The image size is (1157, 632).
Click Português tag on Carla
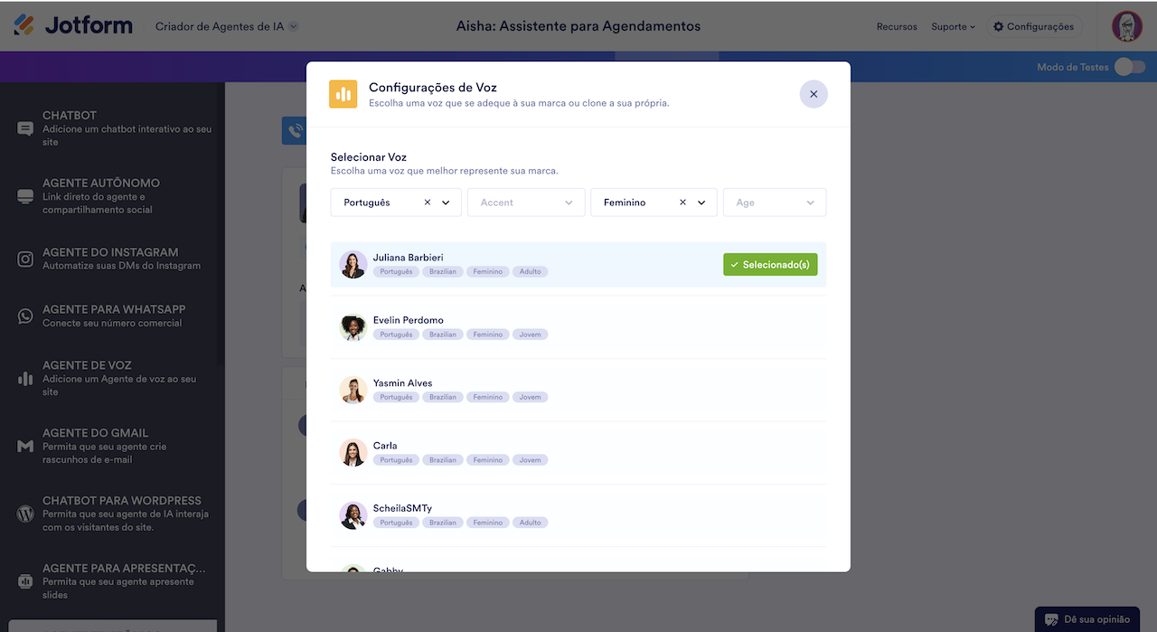[396, 459]
